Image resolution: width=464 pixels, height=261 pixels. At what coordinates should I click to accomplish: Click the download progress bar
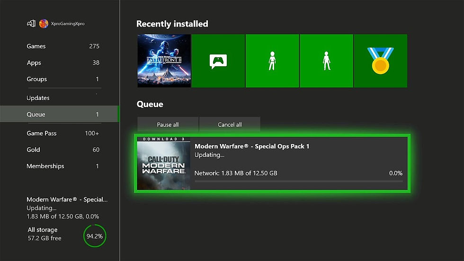pos(299,181)
